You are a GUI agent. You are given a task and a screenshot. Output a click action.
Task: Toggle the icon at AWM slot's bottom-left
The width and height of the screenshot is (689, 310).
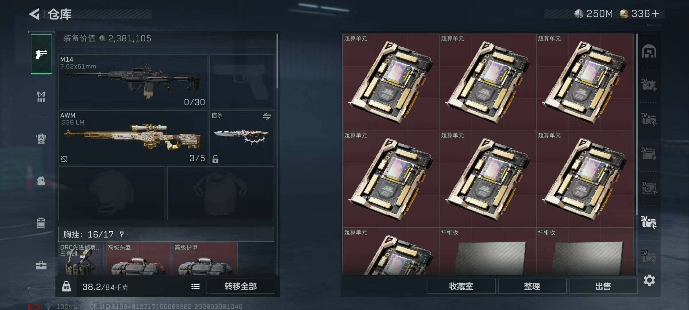(64, 159)
